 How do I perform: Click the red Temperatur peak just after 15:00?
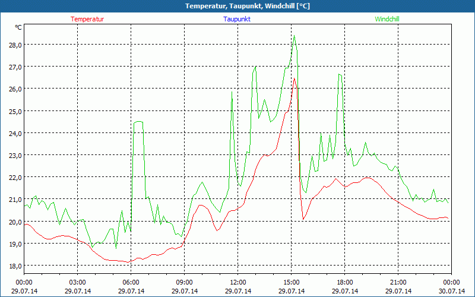(294, 78)
